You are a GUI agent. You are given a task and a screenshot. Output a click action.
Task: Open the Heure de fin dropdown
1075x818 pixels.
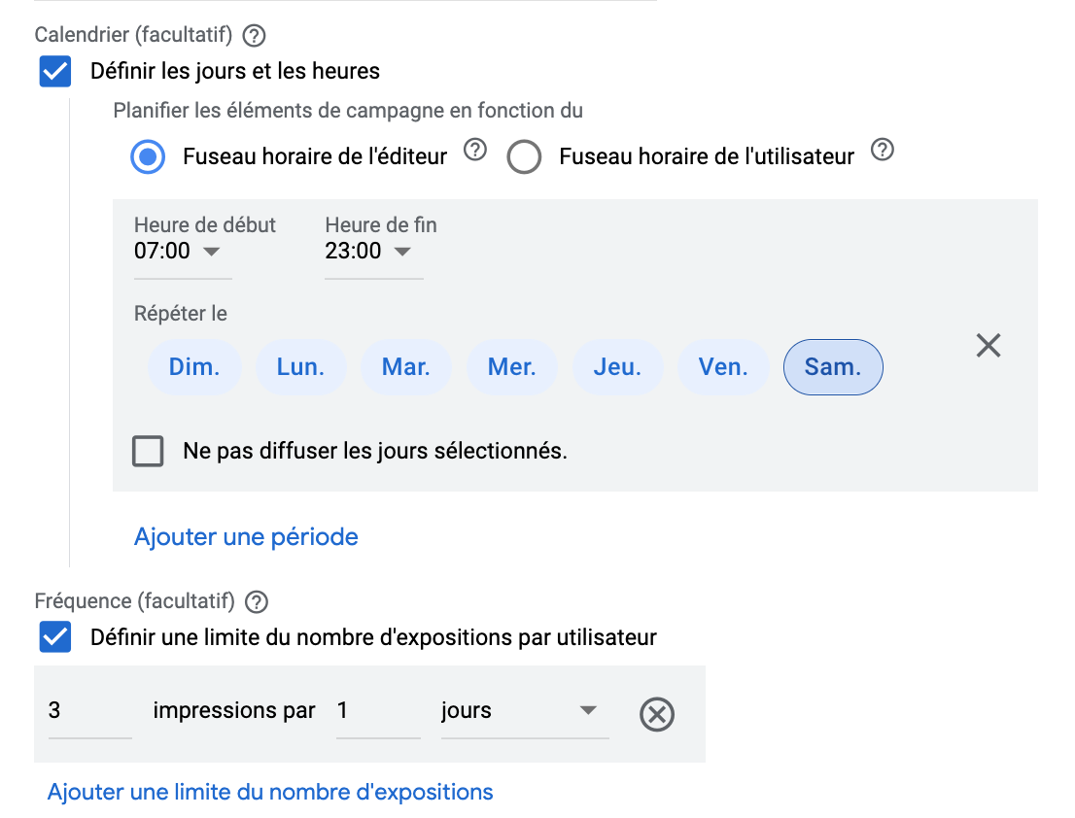click(373, 252)
